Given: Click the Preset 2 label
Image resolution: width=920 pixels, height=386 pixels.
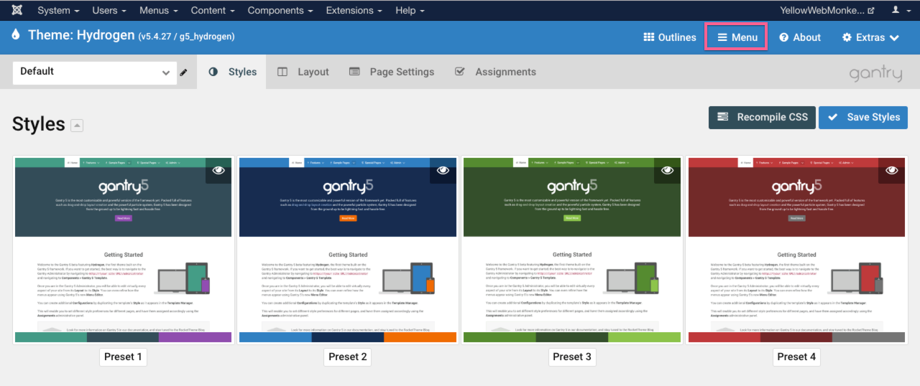Looking at the screenshot, I should pos(348,357).
